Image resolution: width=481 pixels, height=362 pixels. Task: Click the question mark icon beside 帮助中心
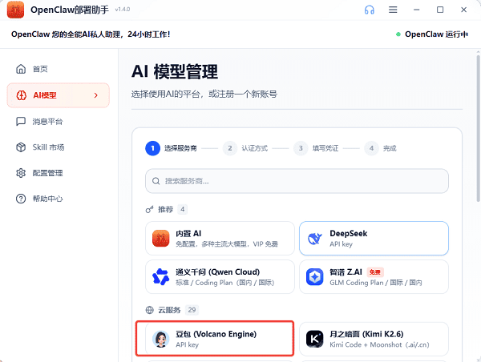pyautogui.click(x=21, y=199)
